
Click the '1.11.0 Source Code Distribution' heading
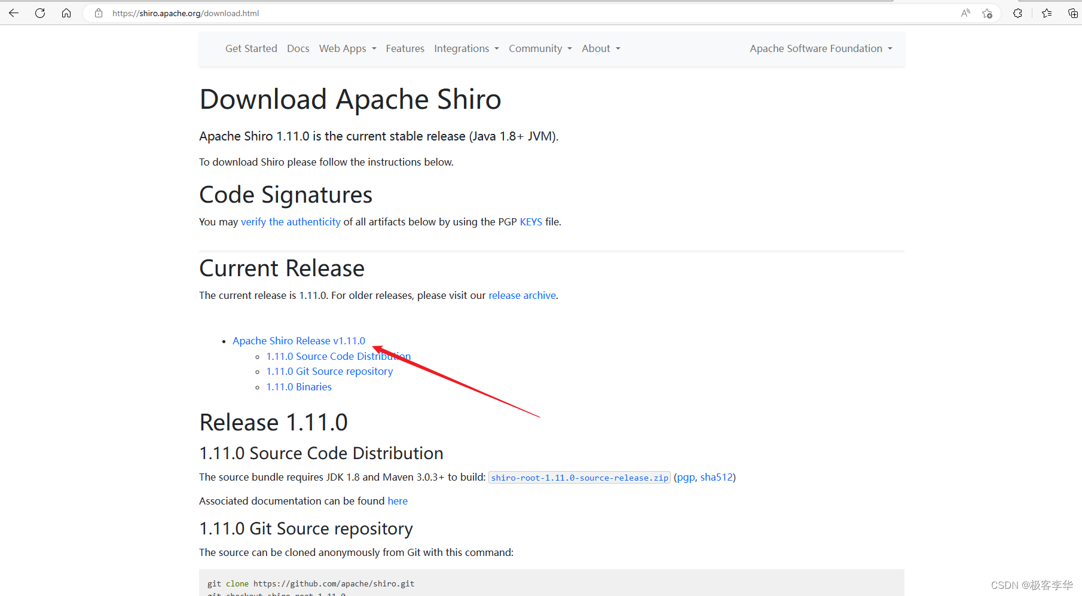point(321,453)
